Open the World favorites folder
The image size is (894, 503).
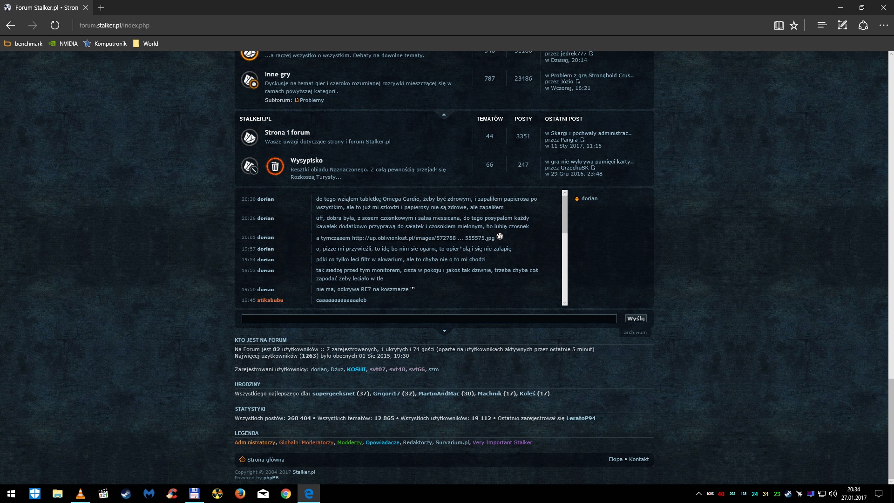tap(146, 44)
